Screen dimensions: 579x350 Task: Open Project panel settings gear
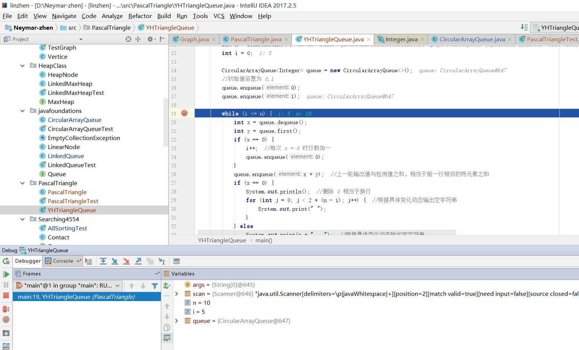click(x=151, y=39)
